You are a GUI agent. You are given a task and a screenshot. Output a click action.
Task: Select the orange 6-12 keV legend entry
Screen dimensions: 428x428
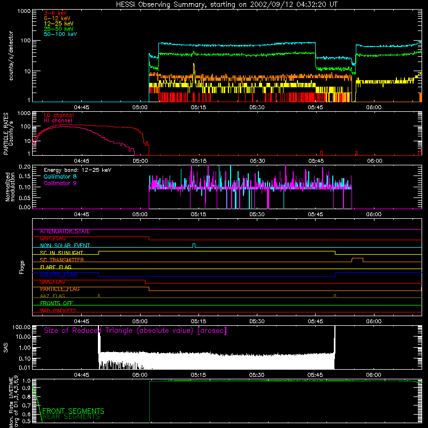[x=57, y=18]
